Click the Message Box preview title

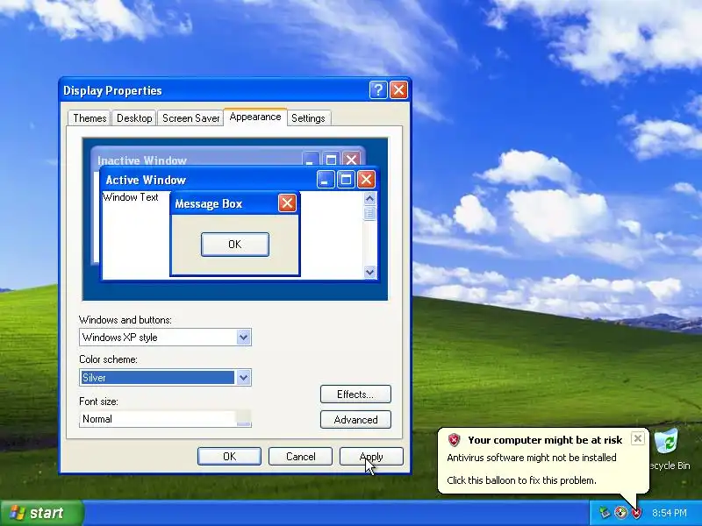pyautogui.click(x=209, y=203)
